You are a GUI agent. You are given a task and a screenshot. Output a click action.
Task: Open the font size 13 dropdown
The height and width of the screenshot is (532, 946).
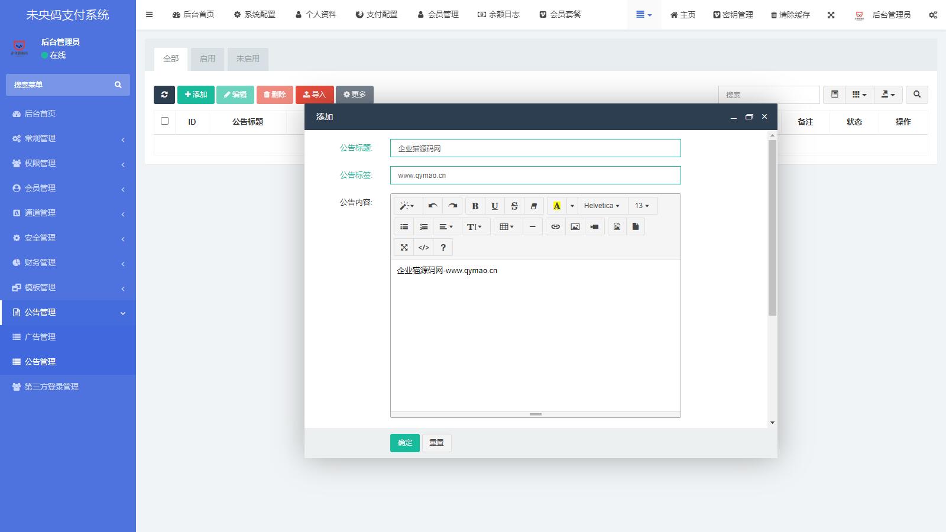click(642, 206)
